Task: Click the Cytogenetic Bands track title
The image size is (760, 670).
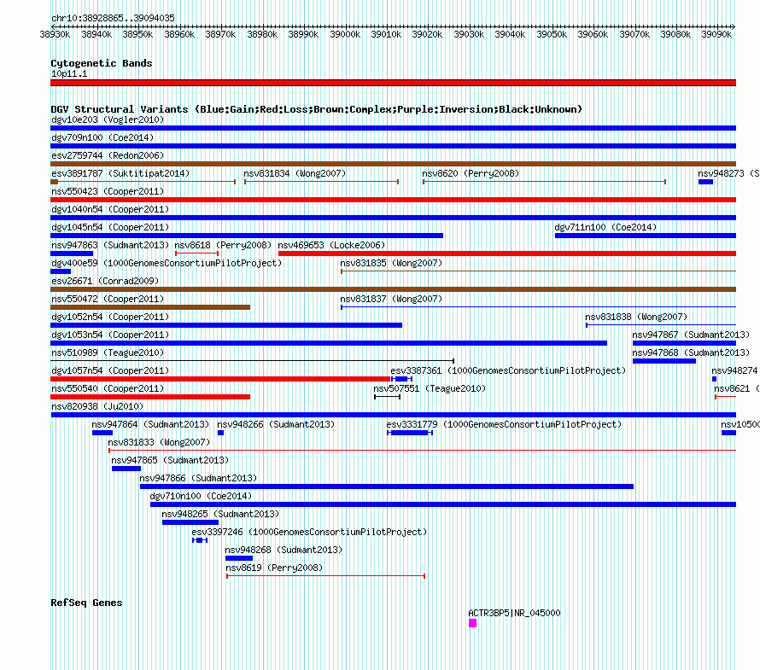Action: pyautogui.click(x=102, y=63)
